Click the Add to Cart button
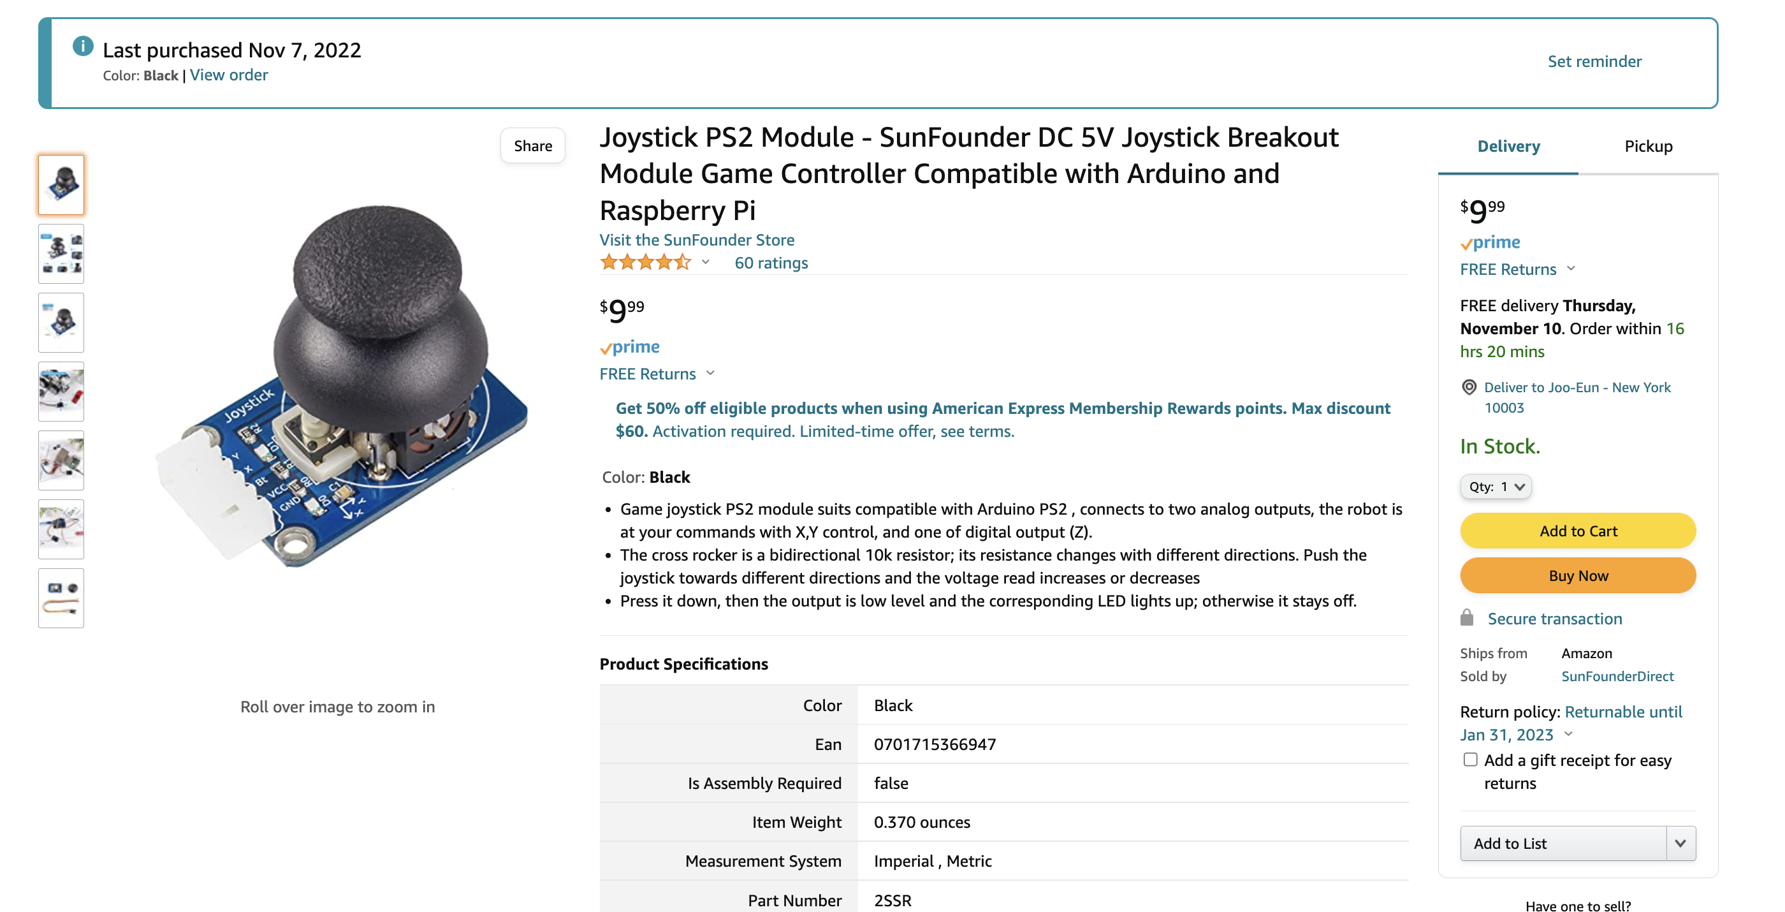 click(x=1578, y=531)
